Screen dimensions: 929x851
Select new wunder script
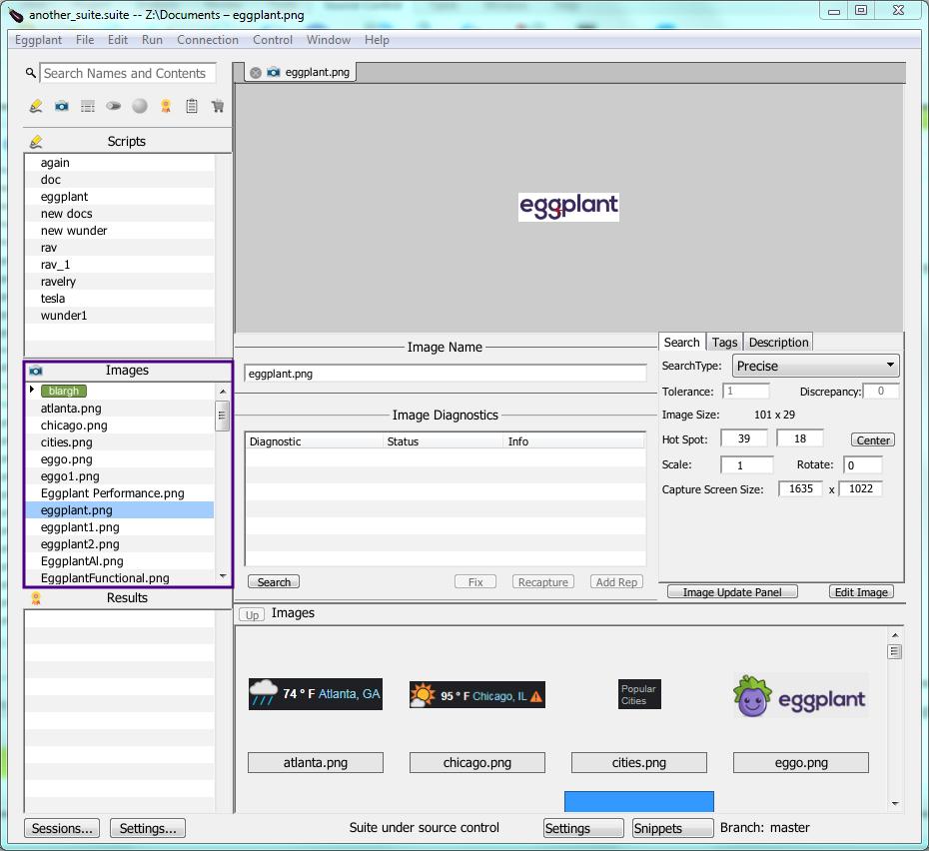click(119, 231)
